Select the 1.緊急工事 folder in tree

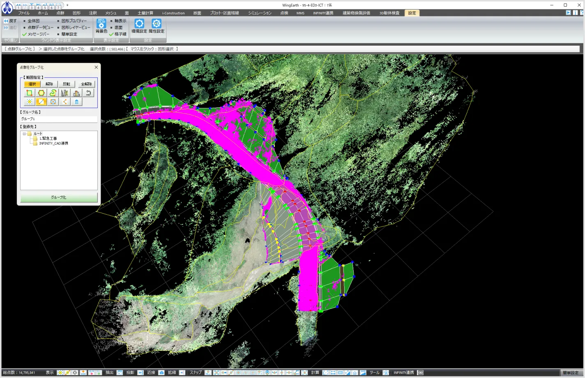coord(48,139)
